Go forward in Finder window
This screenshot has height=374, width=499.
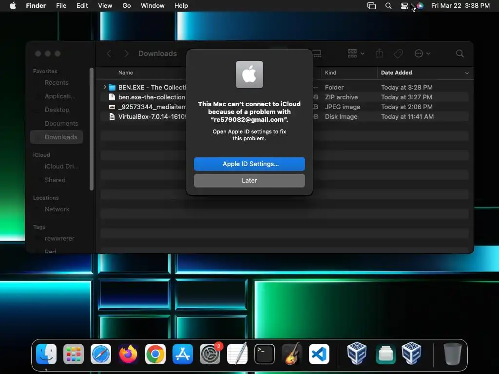pyautogui.click(x=126, y=54)
